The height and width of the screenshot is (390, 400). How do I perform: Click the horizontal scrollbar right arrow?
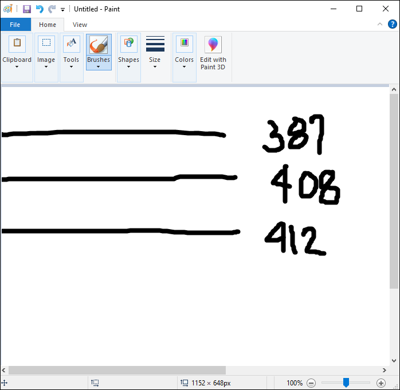385,370
